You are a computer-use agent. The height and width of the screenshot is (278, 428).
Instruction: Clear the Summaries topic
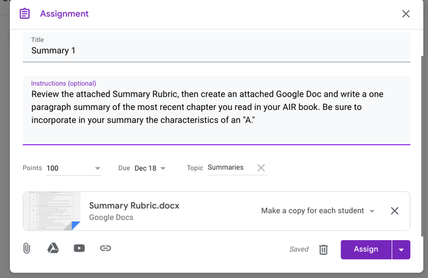coord(261,168)
